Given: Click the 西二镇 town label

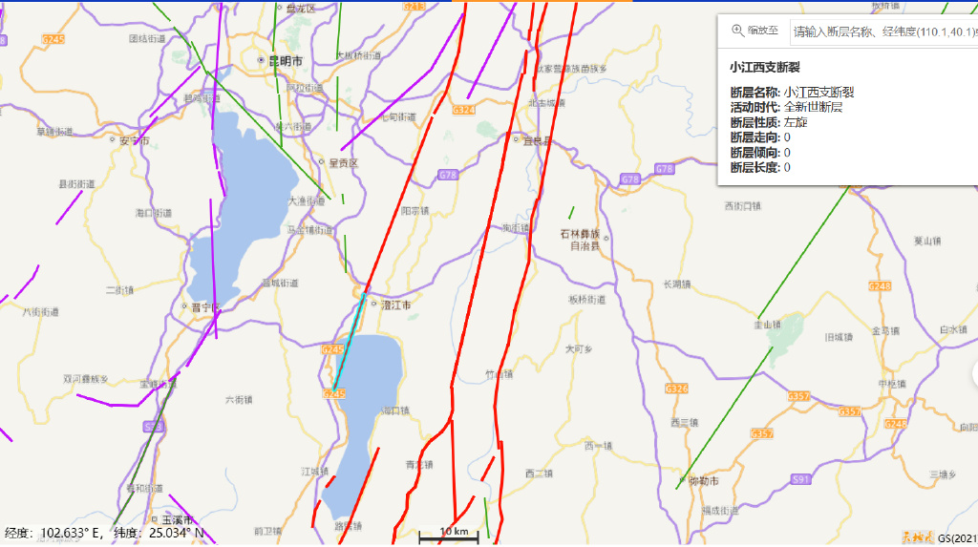Looking at the screenshot, I should [539, 473].
